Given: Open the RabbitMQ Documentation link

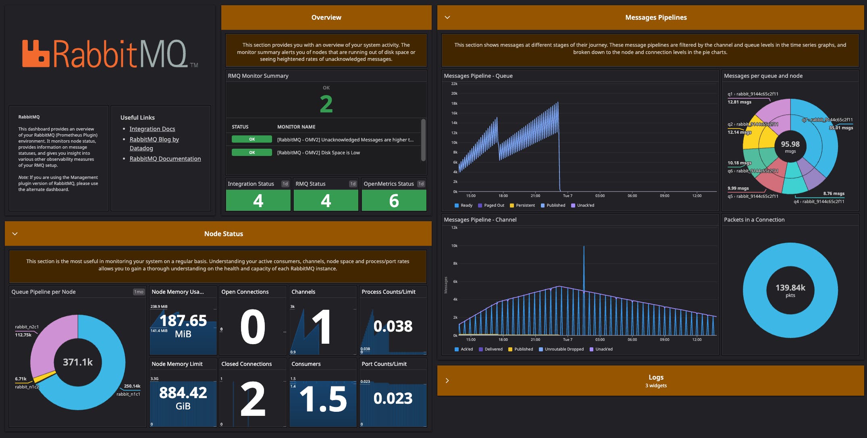Looking at the screenshot, I should (x=165, y=158).
